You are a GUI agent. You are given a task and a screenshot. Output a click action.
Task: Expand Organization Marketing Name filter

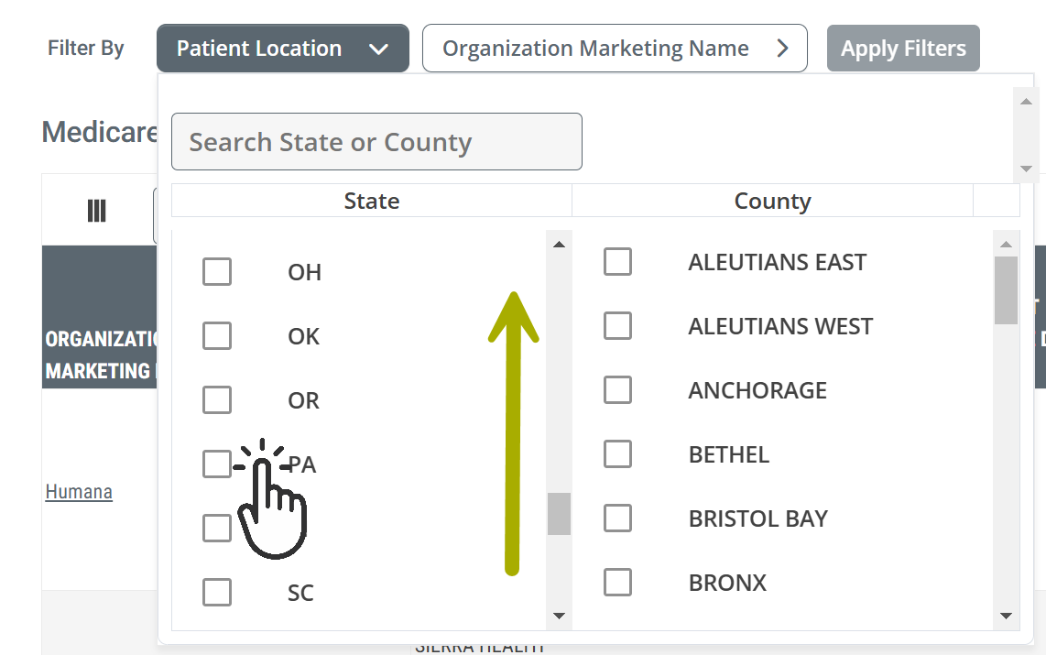pyautogui.click(x=615, y=48)
